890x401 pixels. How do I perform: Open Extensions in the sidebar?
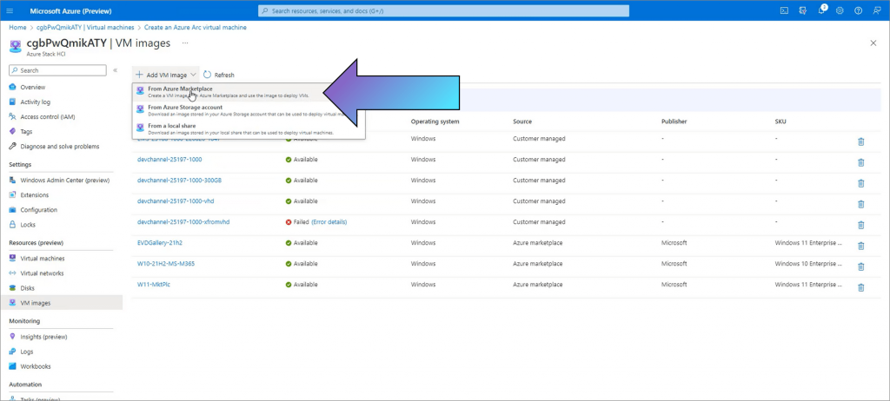[35, 195]
